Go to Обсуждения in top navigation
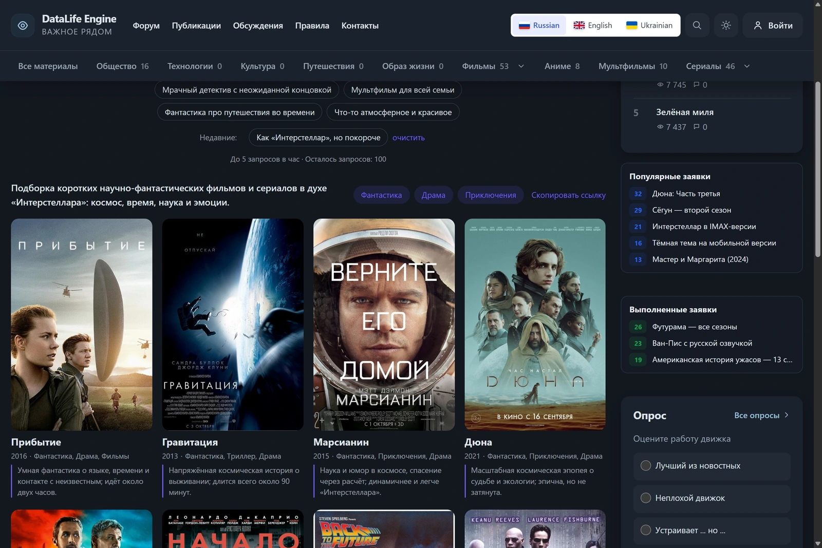The image size is (822, 548). [x=258, y=26]
